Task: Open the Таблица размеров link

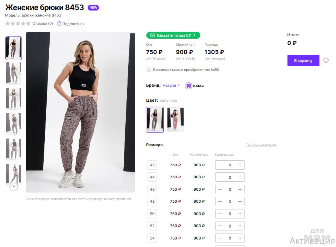Action: pyautogui.click(x=261, y=145)
